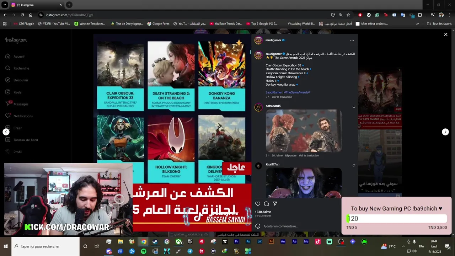This screenshot has height=256, width=455.
Task: Open Découvrir in Instagram sidebar
Action: tap(17, 80)
